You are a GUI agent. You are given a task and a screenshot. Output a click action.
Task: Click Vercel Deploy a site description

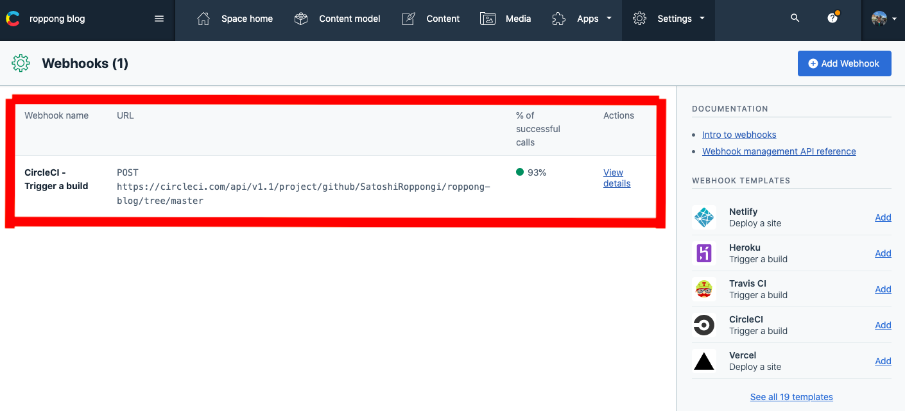pyautogui.click(x=755, y=367)
